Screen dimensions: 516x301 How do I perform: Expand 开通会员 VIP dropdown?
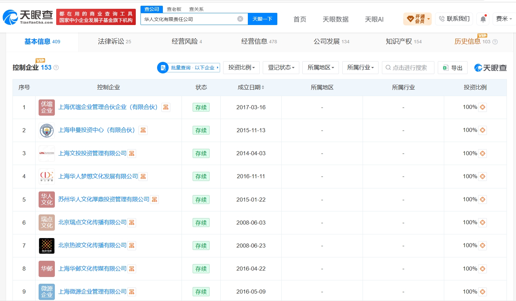[x=417, y=19]
